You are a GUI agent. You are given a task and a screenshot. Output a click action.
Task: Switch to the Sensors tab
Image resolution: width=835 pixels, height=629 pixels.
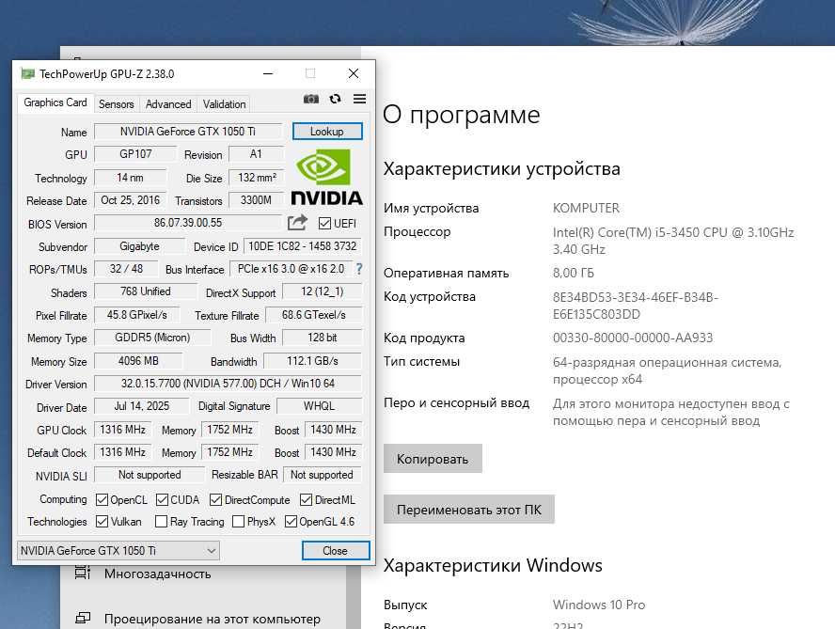tap(116, 103)
